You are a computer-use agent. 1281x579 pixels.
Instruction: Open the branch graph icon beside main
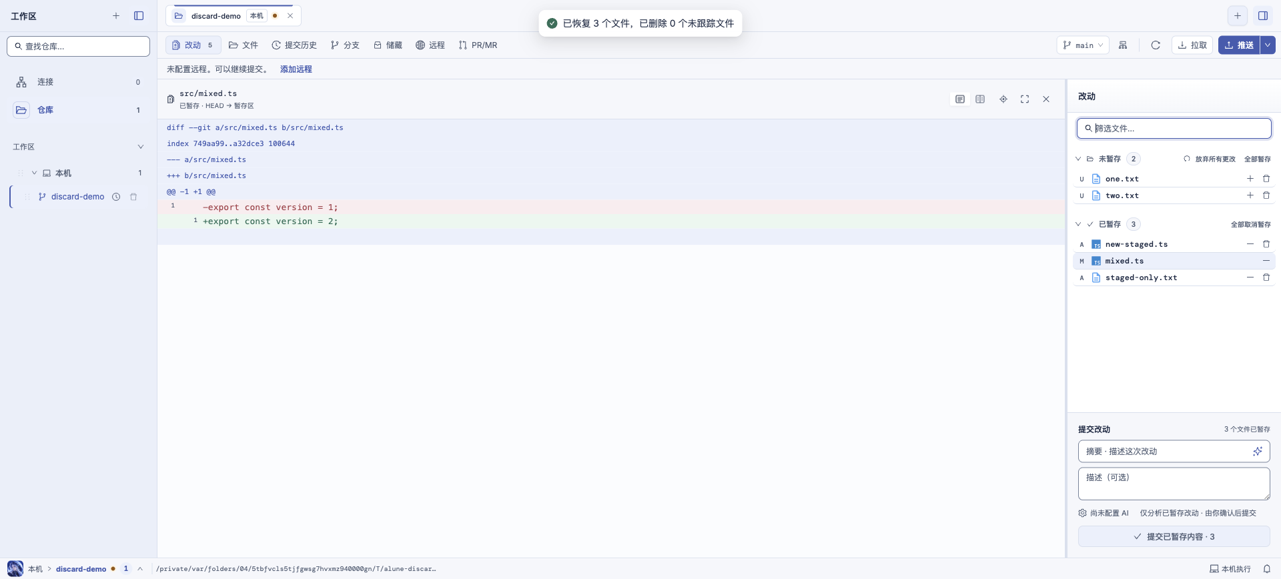1124,45
